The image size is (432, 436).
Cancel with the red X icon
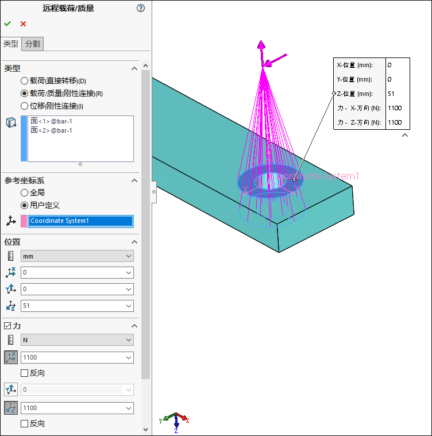[x=24, y=24]
